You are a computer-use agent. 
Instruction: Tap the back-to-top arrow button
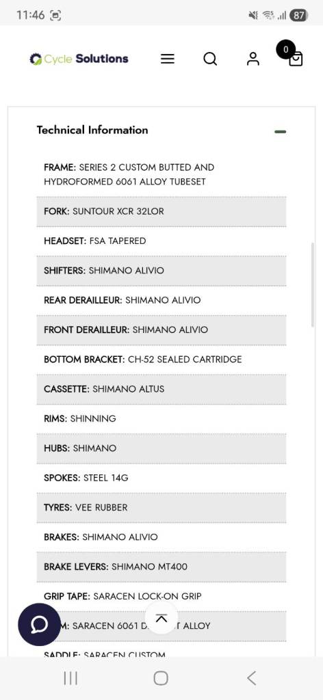161,618
